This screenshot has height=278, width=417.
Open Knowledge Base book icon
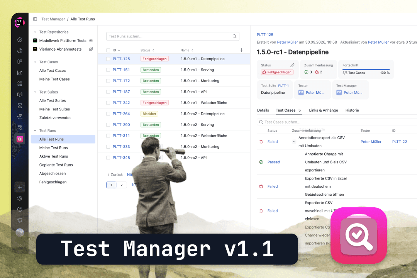pyautogui.click(x=20, y=95)
